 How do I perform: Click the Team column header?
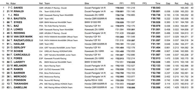click(x=47, y=3)
